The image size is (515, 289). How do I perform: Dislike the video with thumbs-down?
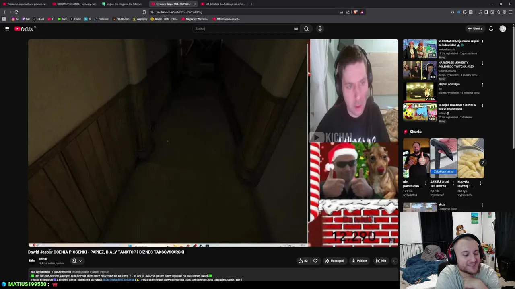[x=315, y=261]
